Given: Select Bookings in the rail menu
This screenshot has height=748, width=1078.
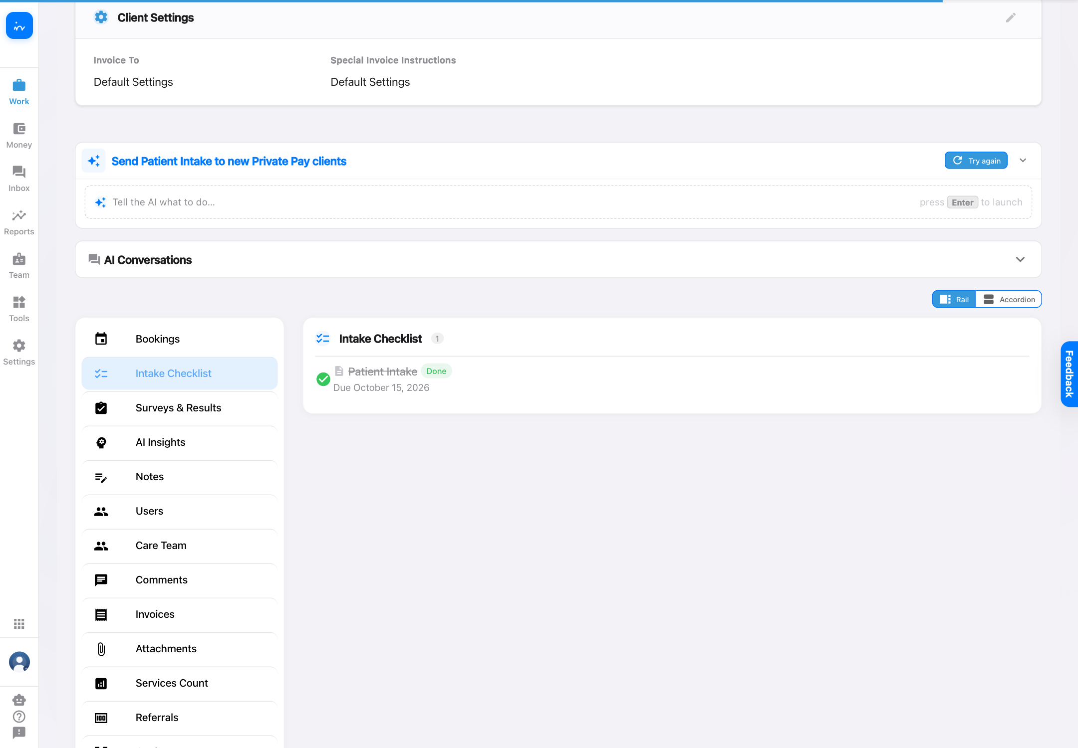Looking at the screenshot, I should coord(180,339).
